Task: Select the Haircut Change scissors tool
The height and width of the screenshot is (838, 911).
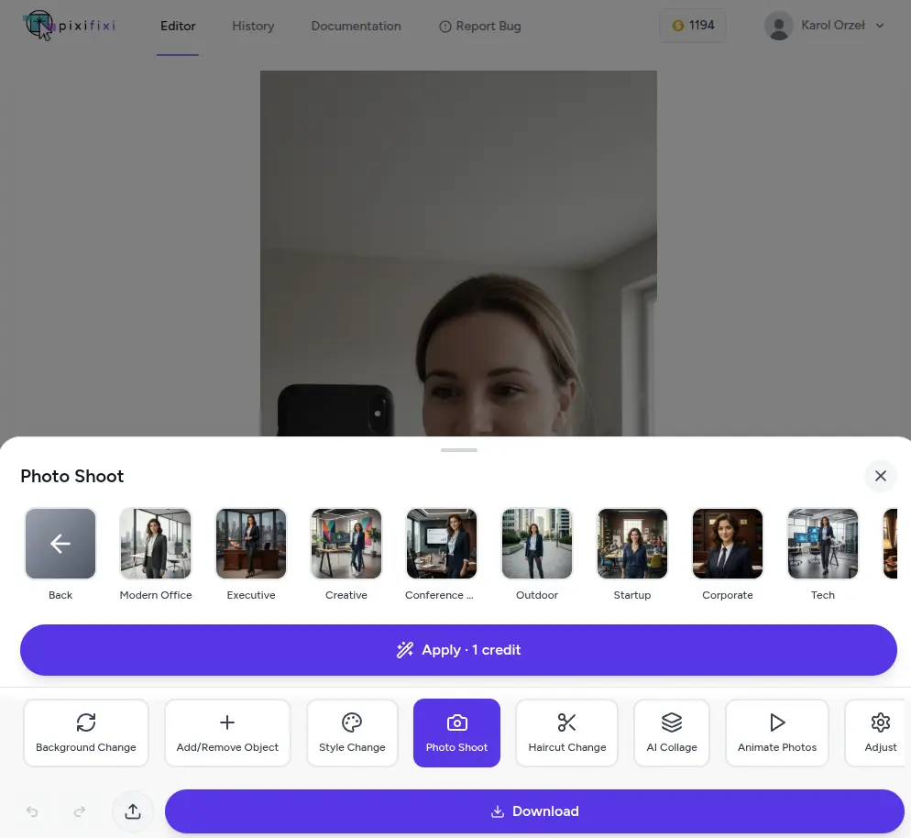Action: tap(566, 733)
